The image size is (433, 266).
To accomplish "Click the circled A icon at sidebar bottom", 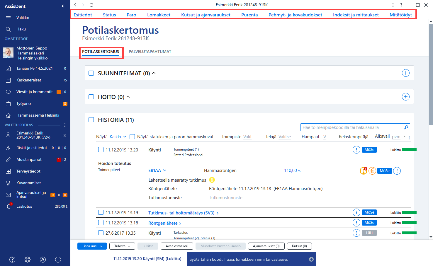I will [x=43, y=259].
